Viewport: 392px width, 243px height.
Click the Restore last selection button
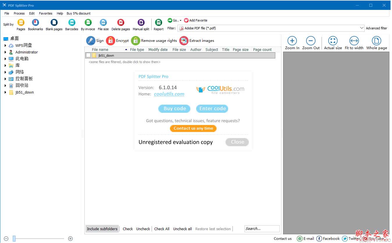point(213,229)
